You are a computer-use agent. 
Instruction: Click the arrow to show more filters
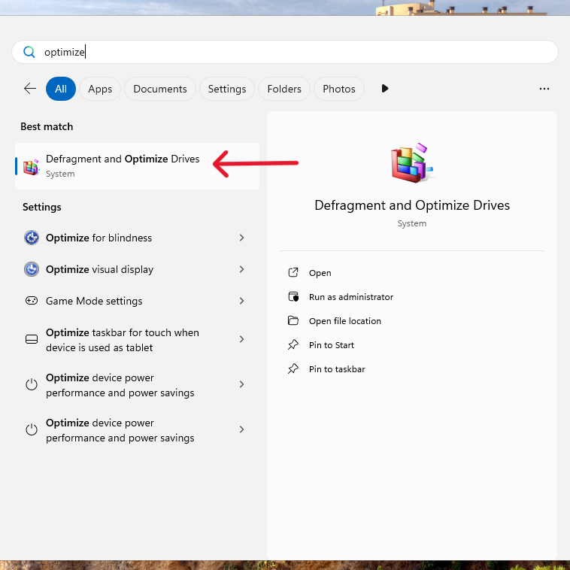pos(385,89)
